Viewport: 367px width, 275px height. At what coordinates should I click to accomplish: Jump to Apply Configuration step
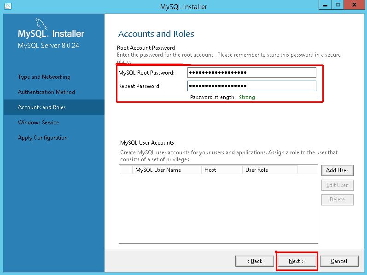coord(43,138)
